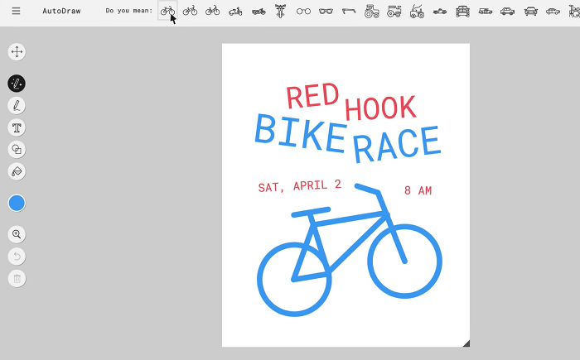Click the Undo arrow button

click(x=17, y=257)
